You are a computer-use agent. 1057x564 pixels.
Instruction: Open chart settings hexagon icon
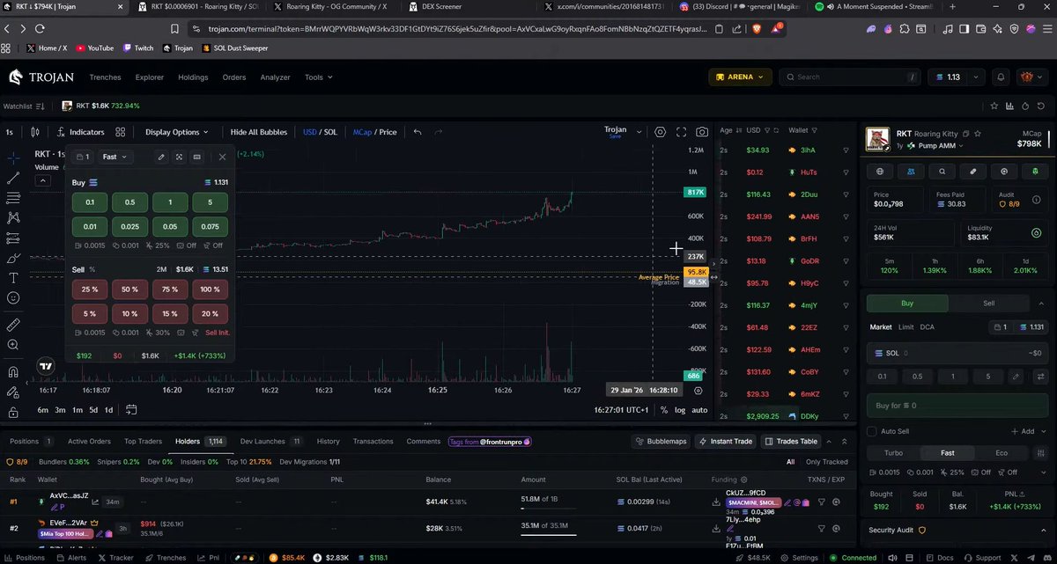click(661, 132)
